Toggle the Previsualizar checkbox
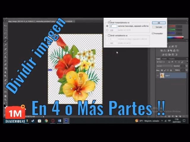 pyautogui.click(x=153, y=33)
